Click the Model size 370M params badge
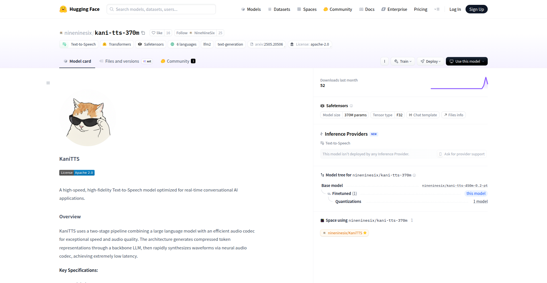 pyautogui.click(x=344, y=115)
